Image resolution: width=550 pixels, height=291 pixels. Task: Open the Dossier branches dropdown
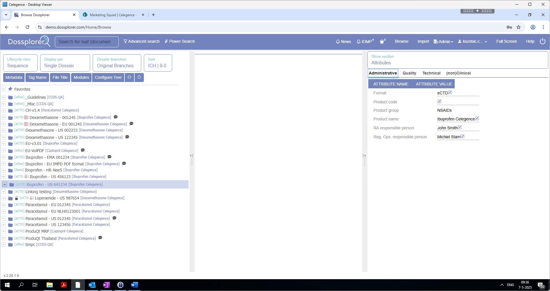coord(117,63)
